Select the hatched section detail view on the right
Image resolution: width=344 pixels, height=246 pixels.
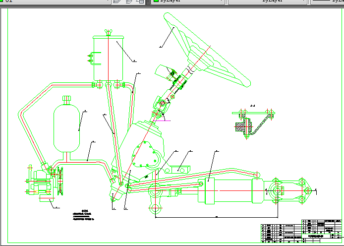(x=253, y=123)
